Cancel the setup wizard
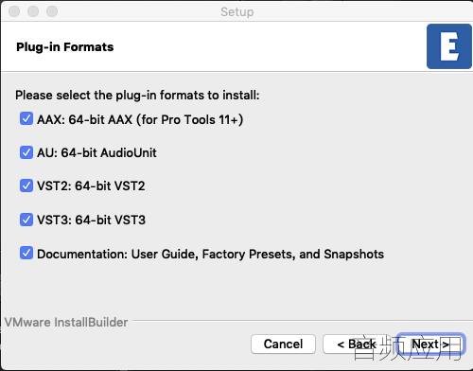This screenshot has width=473, height=371. click(283, 344)
